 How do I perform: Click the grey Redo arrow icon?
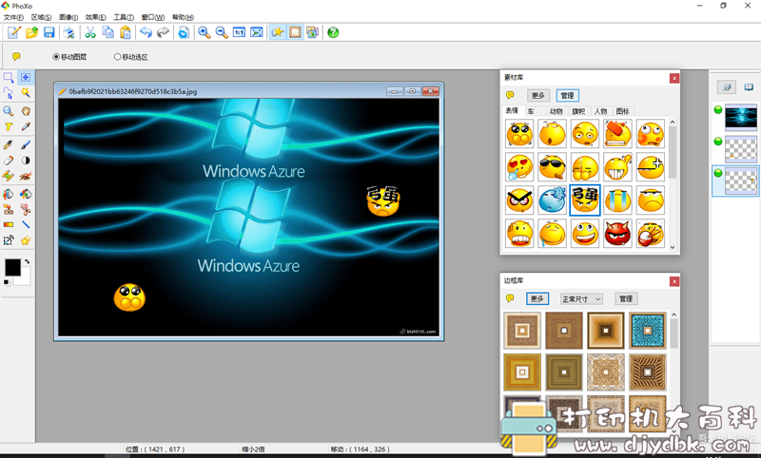click(163, 32)
